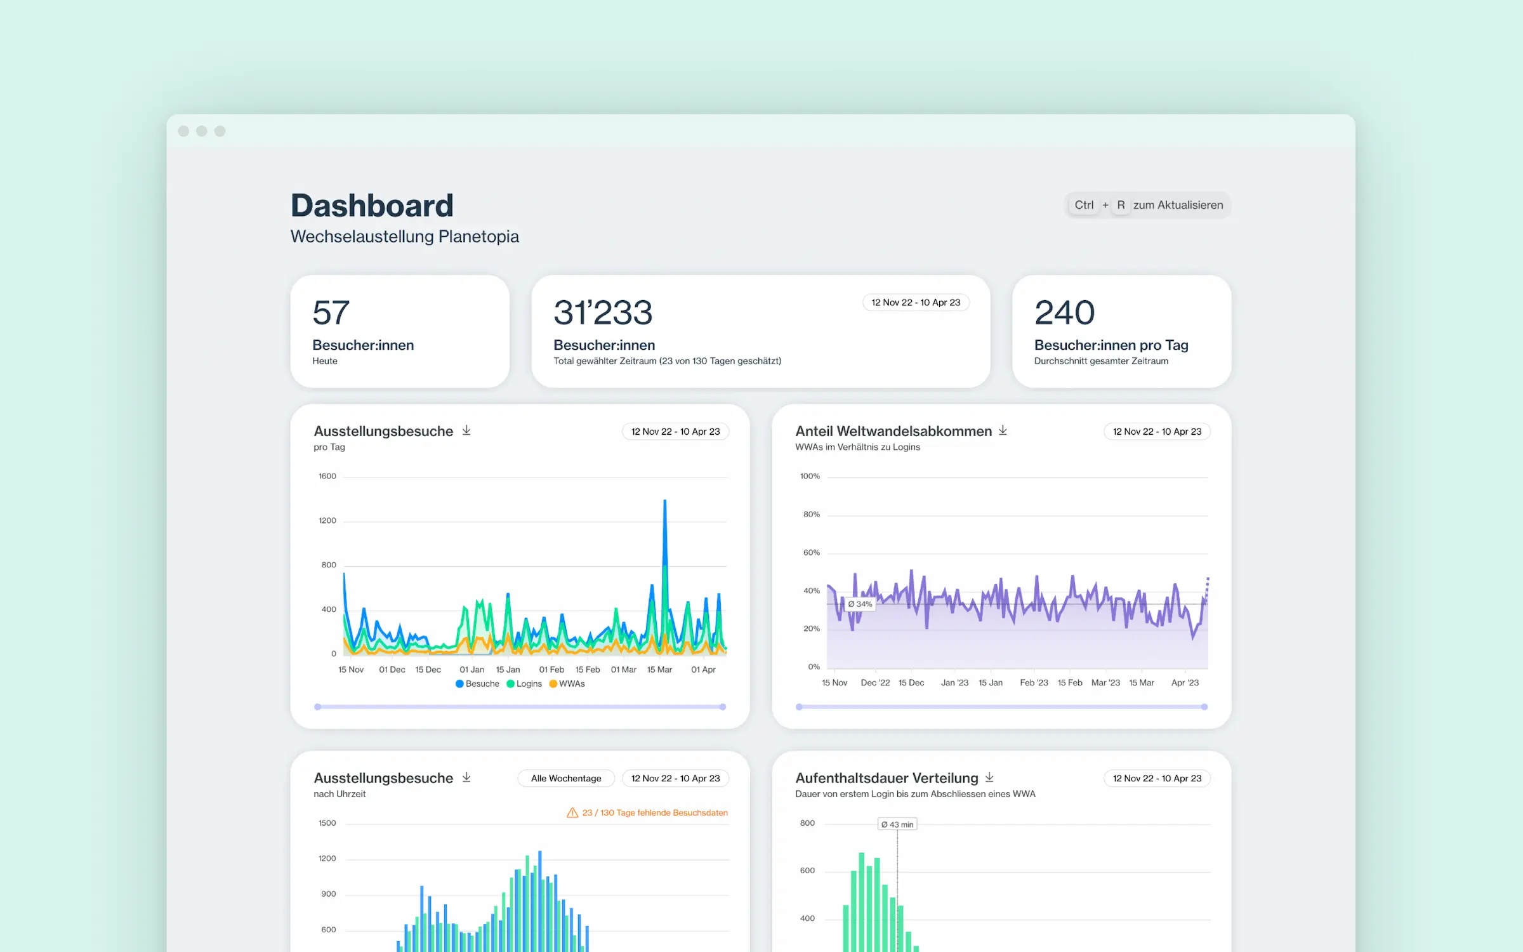The width and height of the screenshot is (1523, 952).
Task: Open date range on Aufenthaltsdauer Verteilung card
Action: click(x=1157, y=778)
